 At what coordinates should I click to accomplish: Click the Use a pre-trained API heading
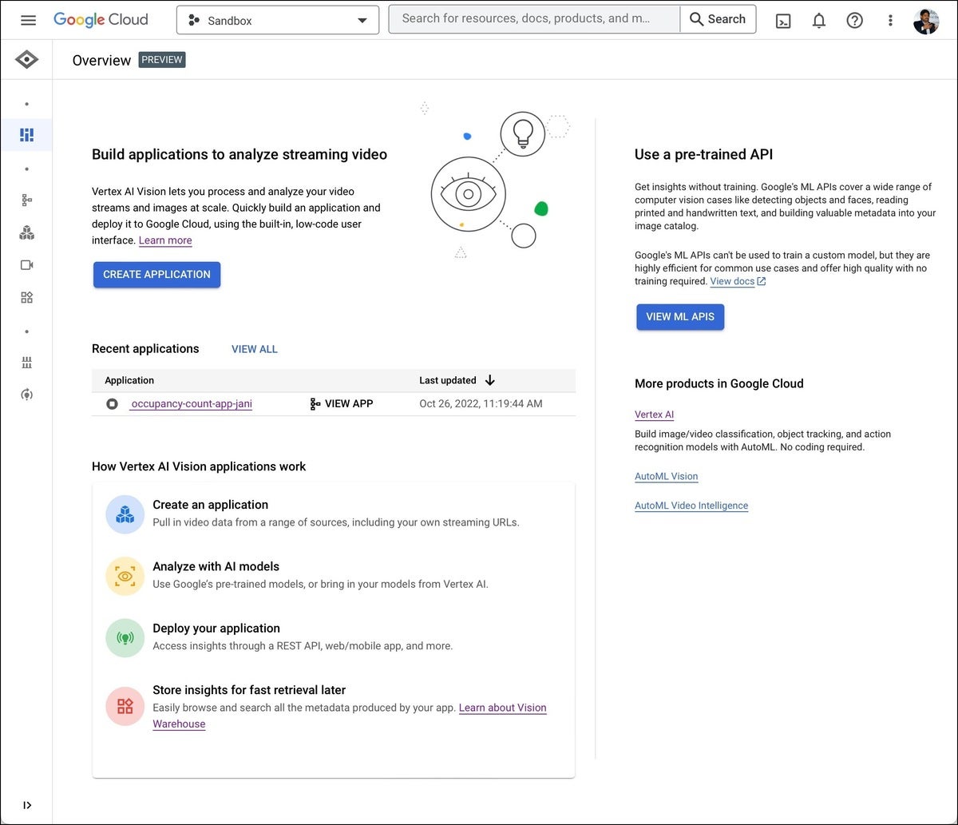coord(704,155)
